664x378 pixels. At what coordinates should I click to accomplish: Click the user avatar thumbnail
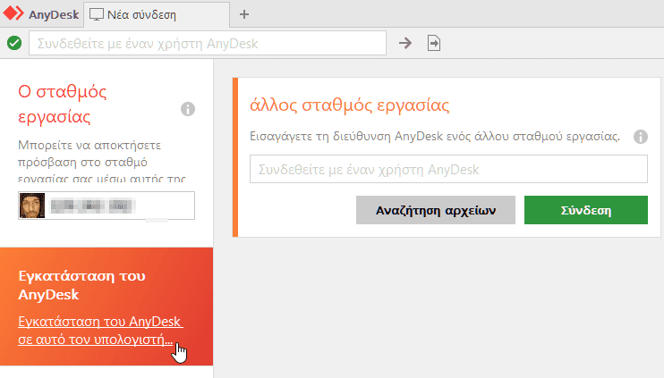coord(32,206)
